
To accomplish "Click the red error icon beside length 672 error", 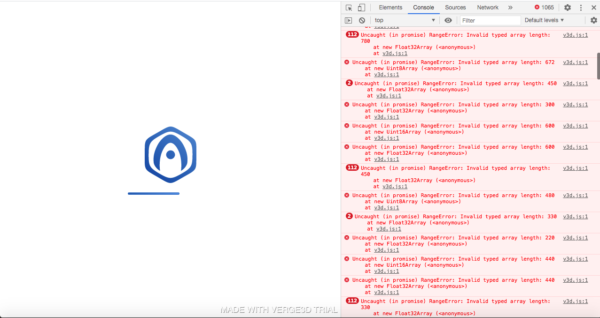I will click(347, 62).
